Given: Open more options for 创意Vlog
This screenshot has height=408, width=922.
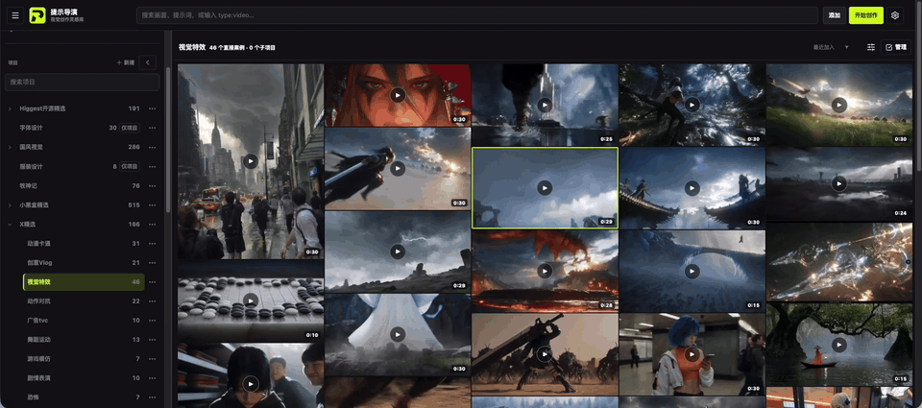Looking at the screenshot, I should (x=153, y=263).
